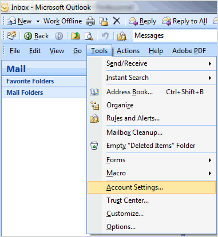218x237 pixels.
Task: Close the open Tools menu header
Action: coord(99,51)
